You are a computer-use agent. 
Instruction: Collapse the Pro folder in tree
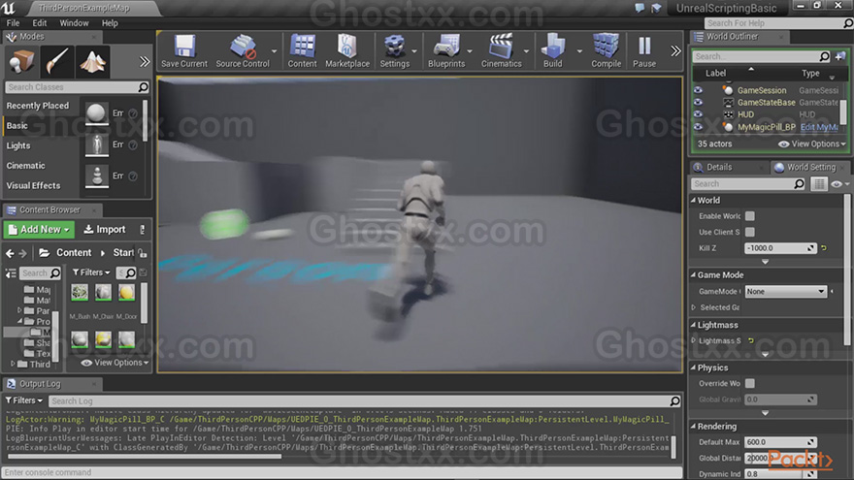[x=19, y=321]
